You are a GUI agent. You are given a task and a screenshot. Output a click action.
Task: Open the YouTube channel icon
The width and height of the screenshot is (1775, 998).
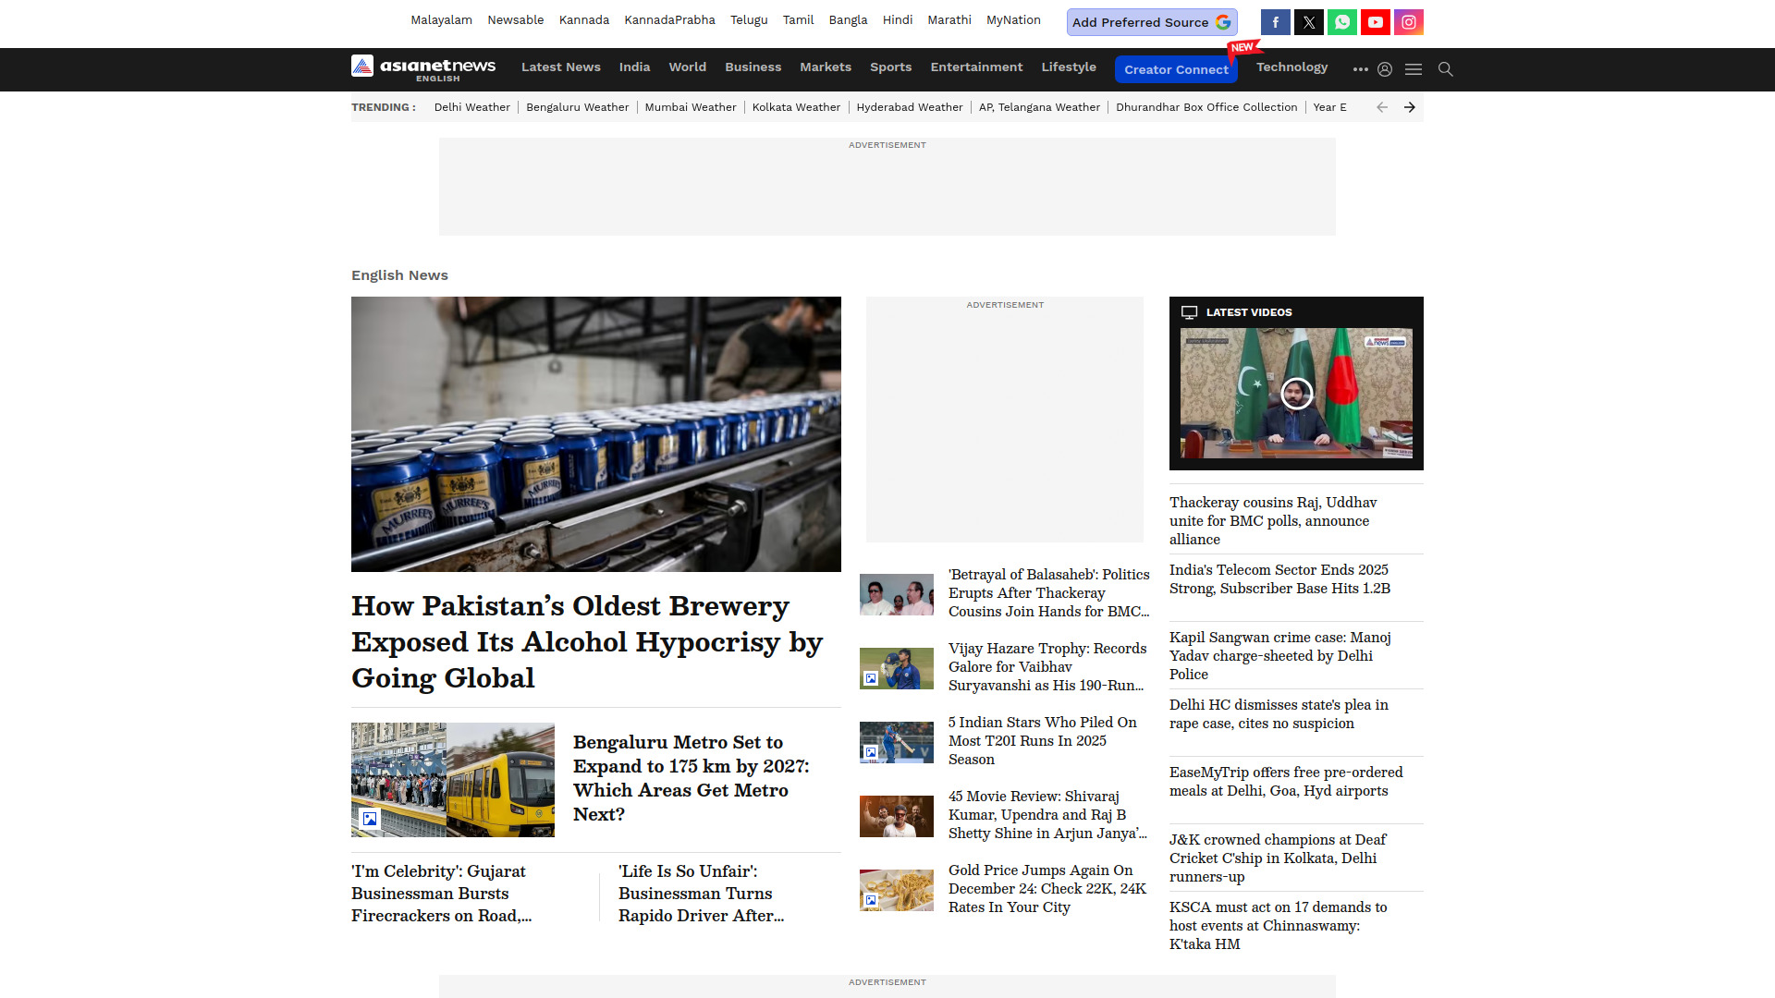[1375, 21]
